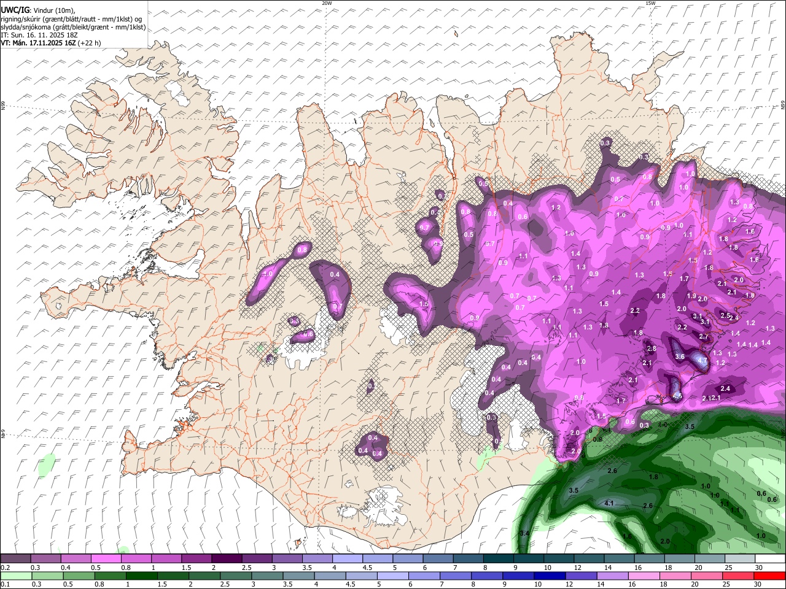The height and width of the screenshot is (589, 786).
Task: Click the snow scale swatch labeled 3.5
Action: pyautogui.click(x=317, y=559)
